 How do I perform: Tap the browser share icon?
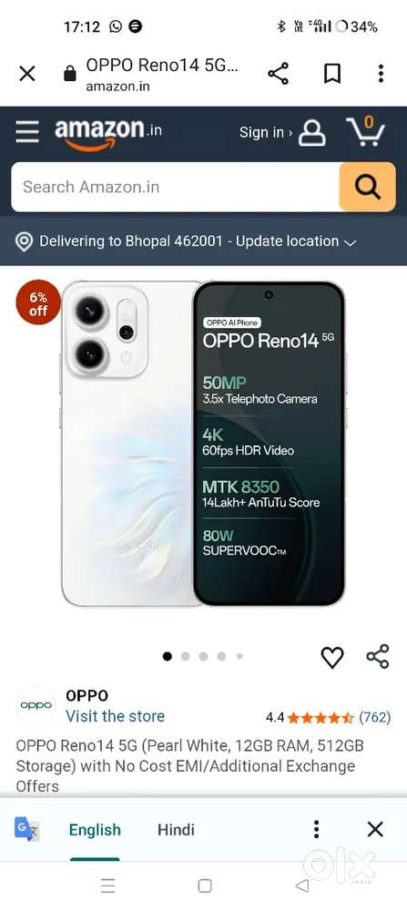tap(278, 74)
